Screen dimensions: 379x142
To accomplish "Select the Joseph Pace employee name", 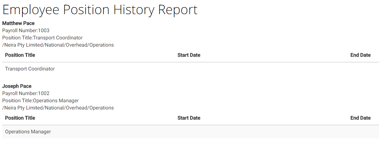I will pos(17,86).
